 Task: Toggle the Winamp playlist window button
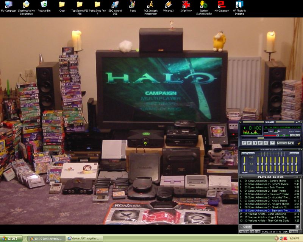coord(298,135)
